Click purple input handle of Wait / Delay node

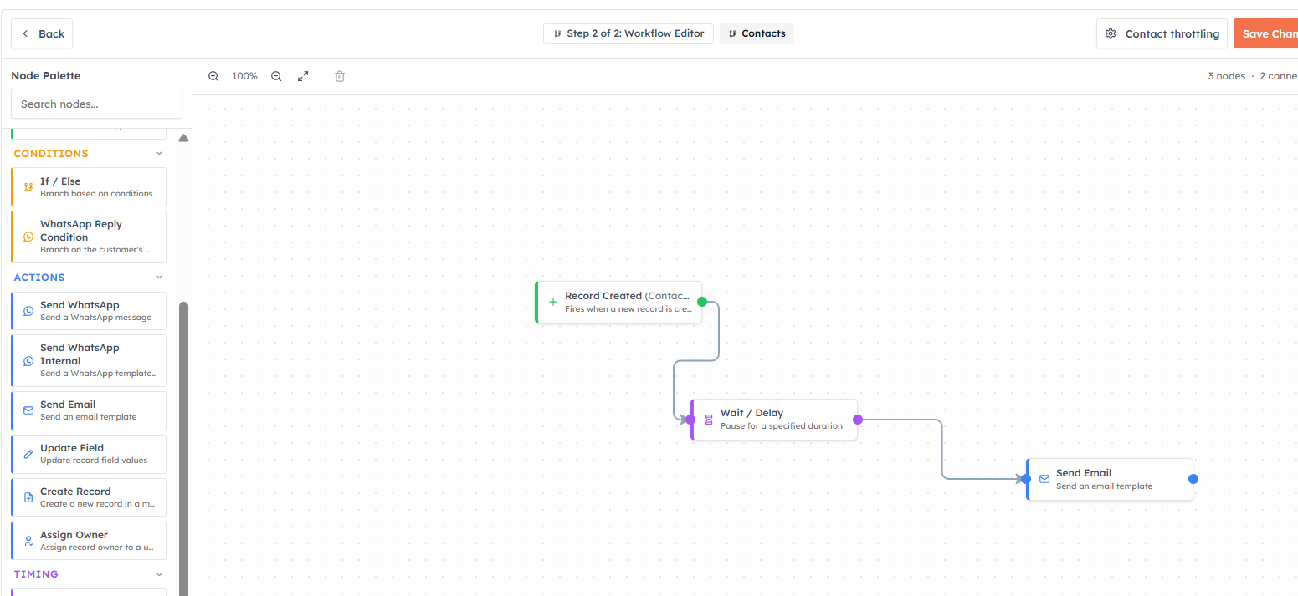tap(690, 420)
